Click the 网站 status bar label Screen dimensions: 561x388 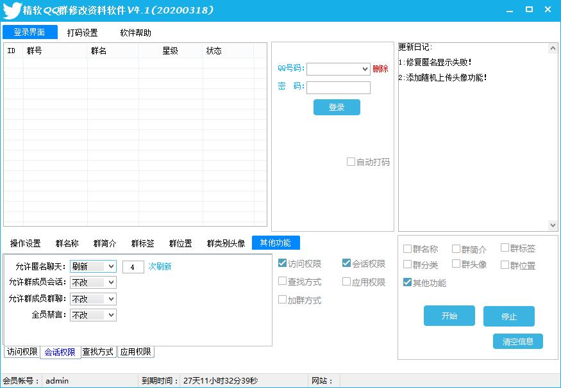click(x=322, y=381)
